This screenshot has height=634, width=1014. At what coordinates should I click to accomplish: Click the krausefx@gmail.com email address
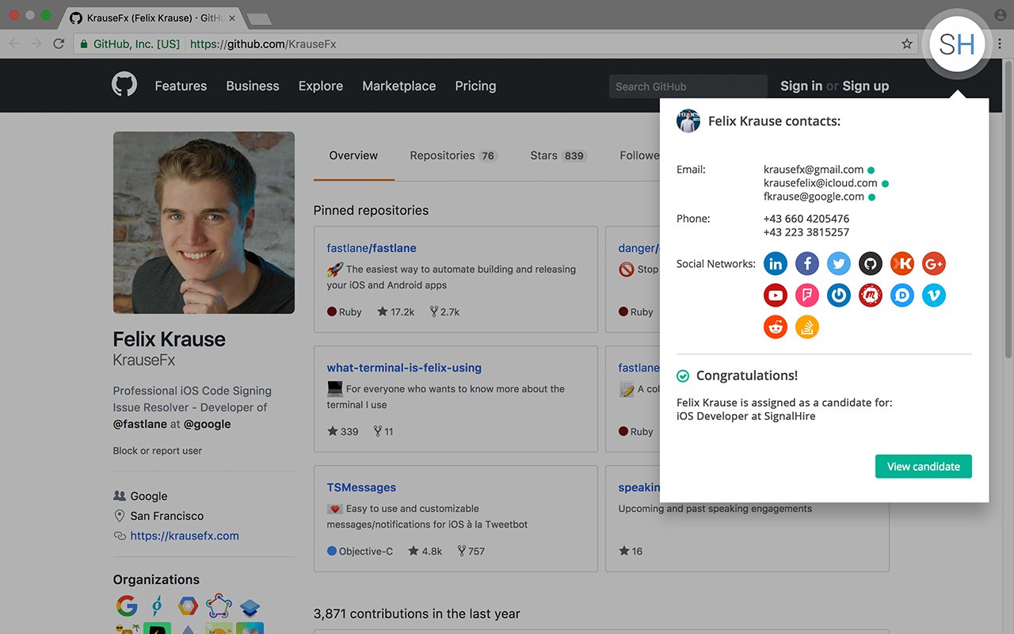tap(814, 170)
